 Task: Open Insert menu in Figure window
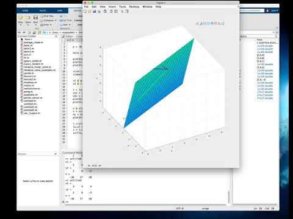point(112,7)
